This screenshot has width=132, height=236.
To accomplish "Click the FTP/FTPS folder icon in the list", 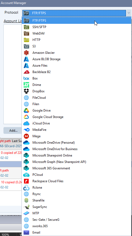I will click(26, 21).
